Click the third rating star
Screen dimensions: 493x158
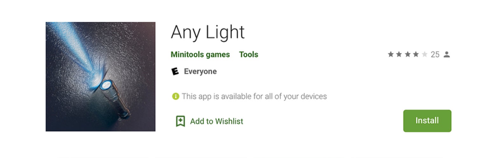click(407, 55)
